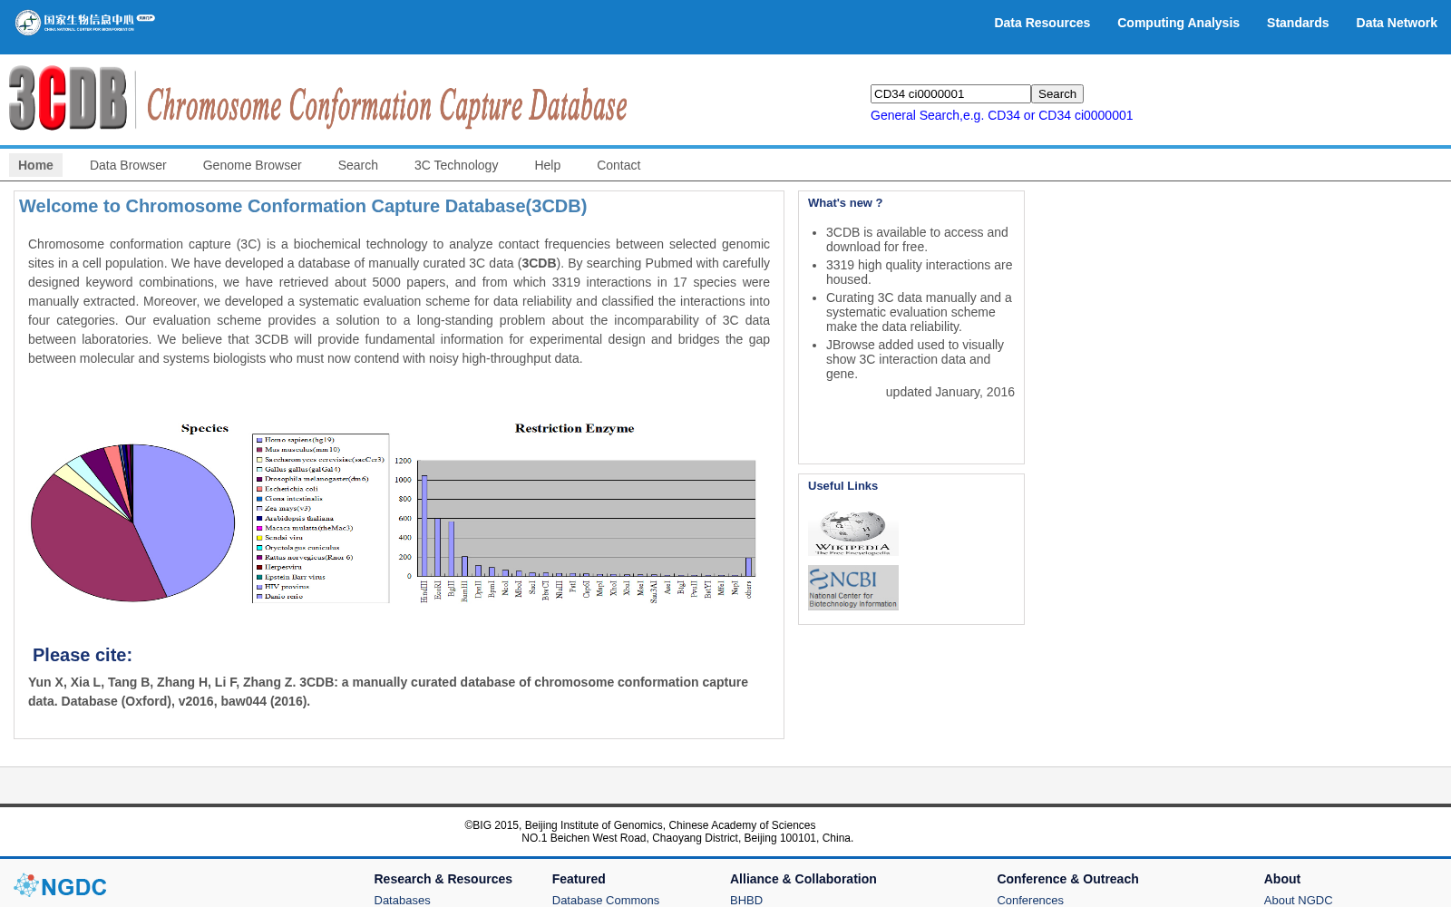Open the Help navigation tab

coord(548,165)
